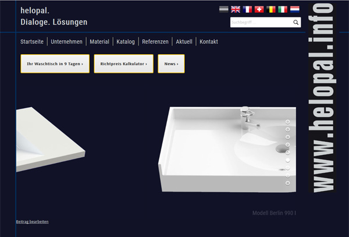Choose the Swiss flag language option
This screenshot has width=349, height=237.
pos(259,9)
